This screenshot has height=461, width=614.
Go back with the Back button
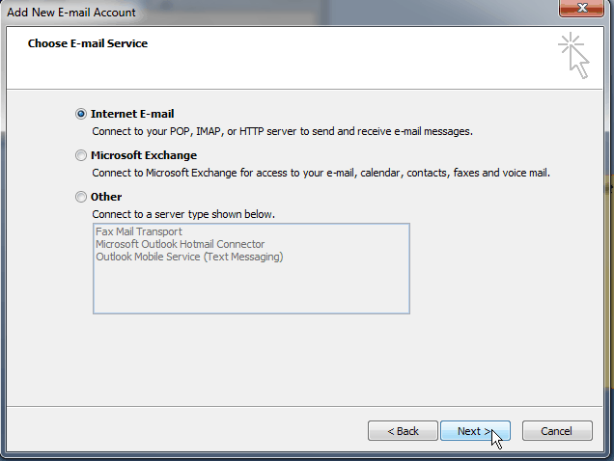point(403,431)
